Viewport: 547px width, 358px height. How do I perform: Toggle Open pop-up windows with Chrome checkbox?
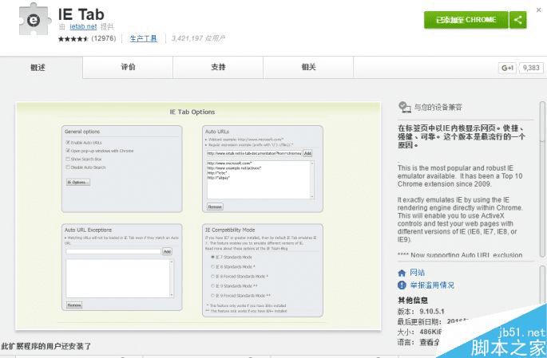tap(68, 151)
